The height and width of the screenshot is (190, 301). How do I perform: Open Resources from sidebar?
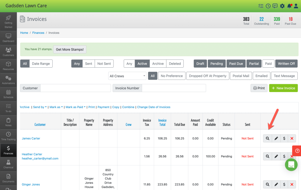tap(8, 66)
